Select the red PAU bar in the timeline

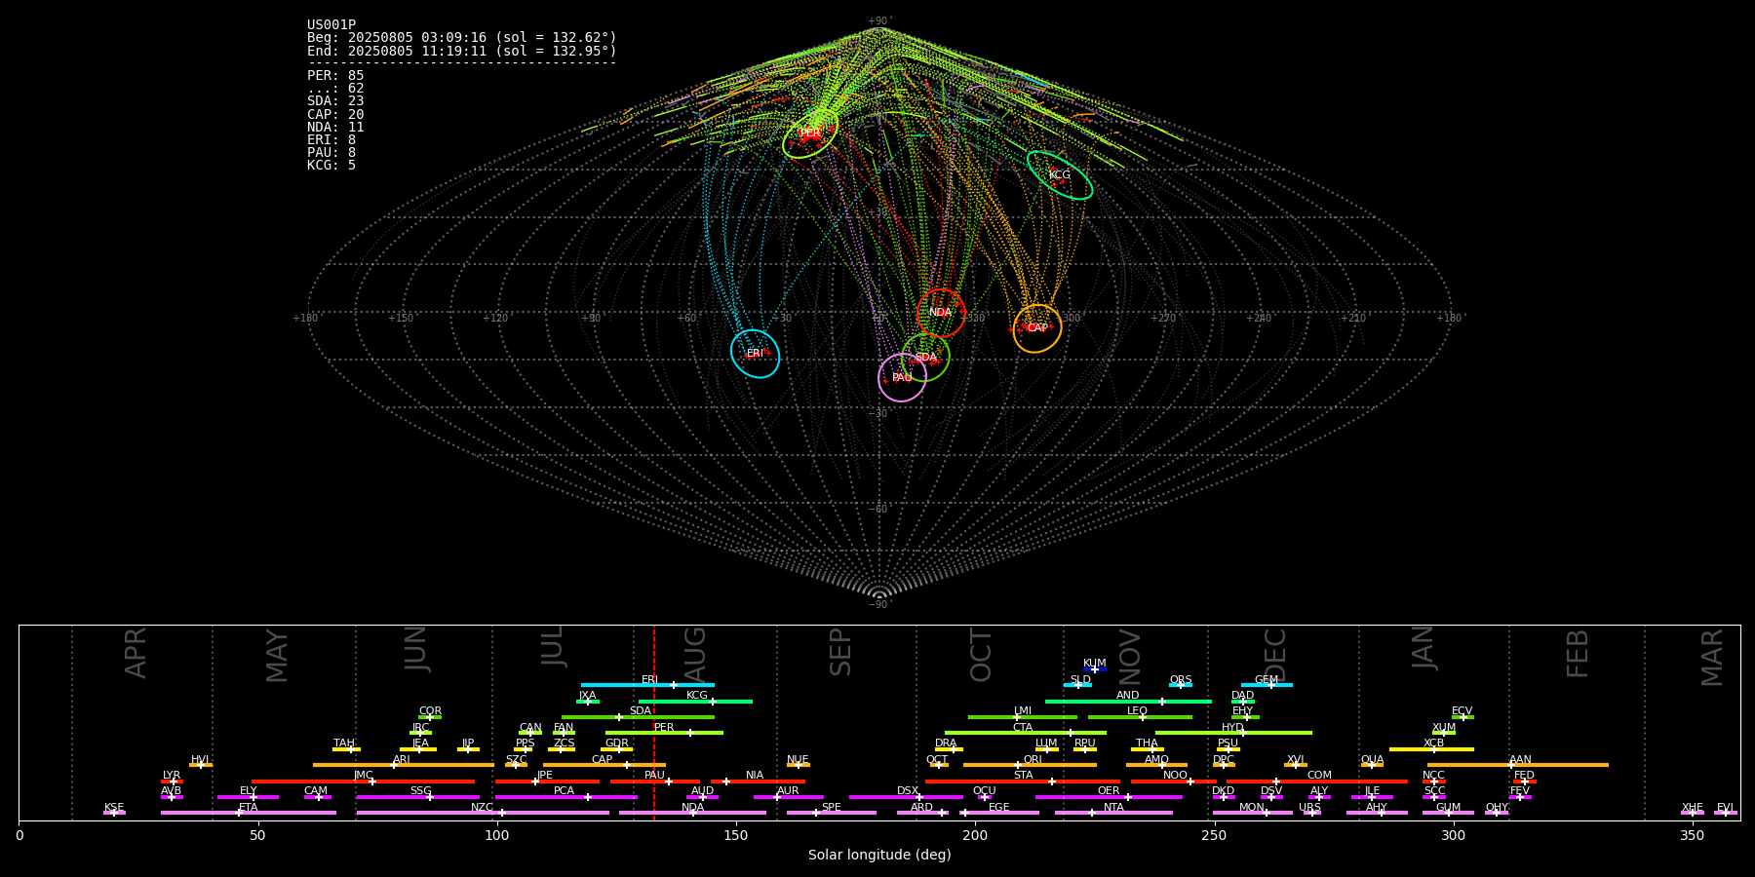pyautogui.click(x=655, y=782)
